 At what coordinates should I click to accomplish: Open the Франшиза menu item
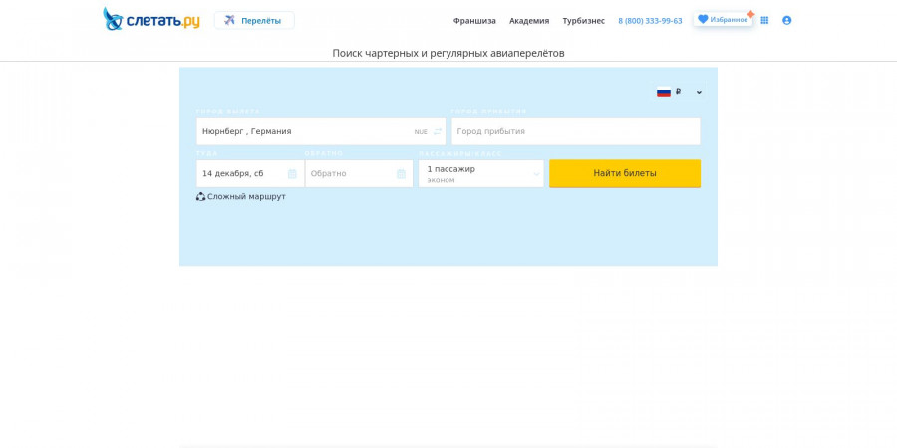point(474,21)
